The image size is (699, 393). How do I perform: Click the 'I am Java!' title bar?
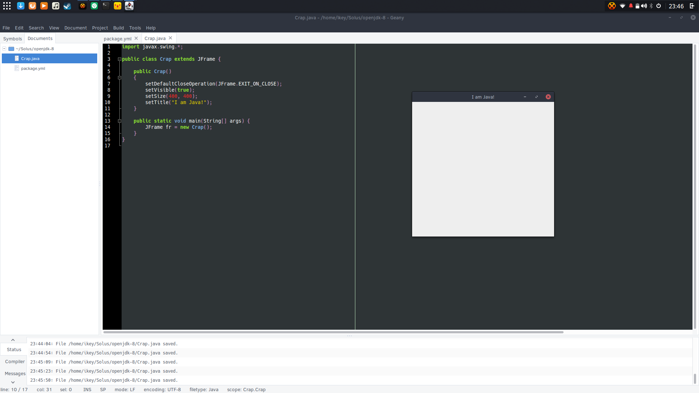click(483, 97)
